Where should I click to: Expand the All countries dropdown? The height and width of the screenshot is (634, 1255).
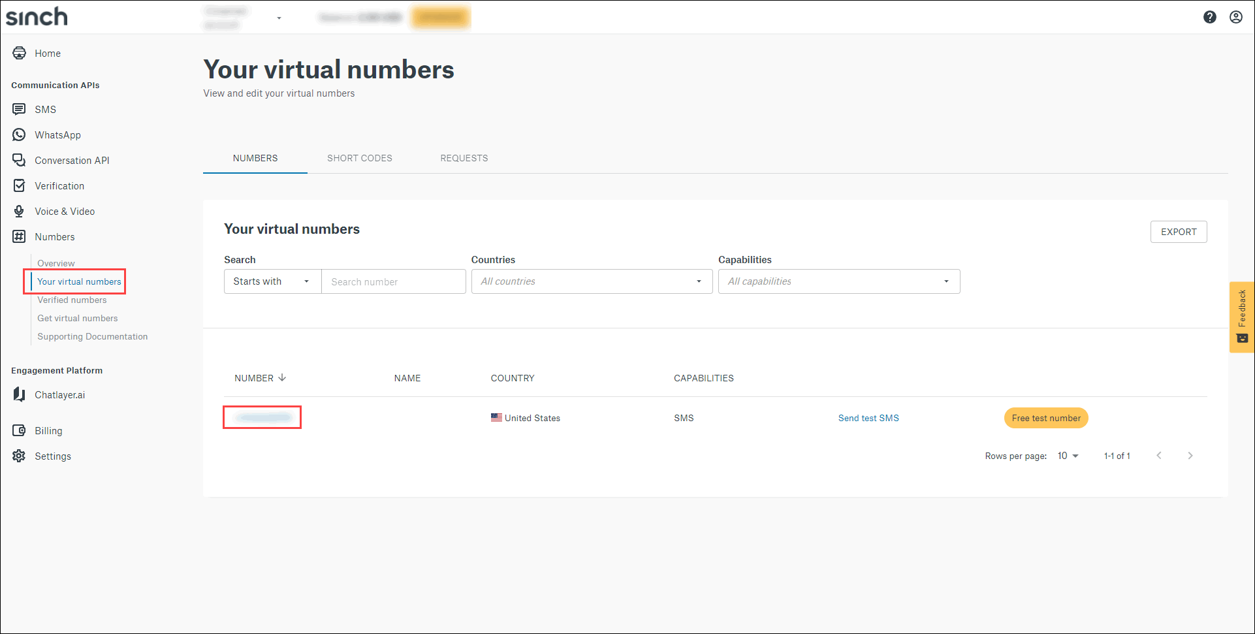(591, 281)
